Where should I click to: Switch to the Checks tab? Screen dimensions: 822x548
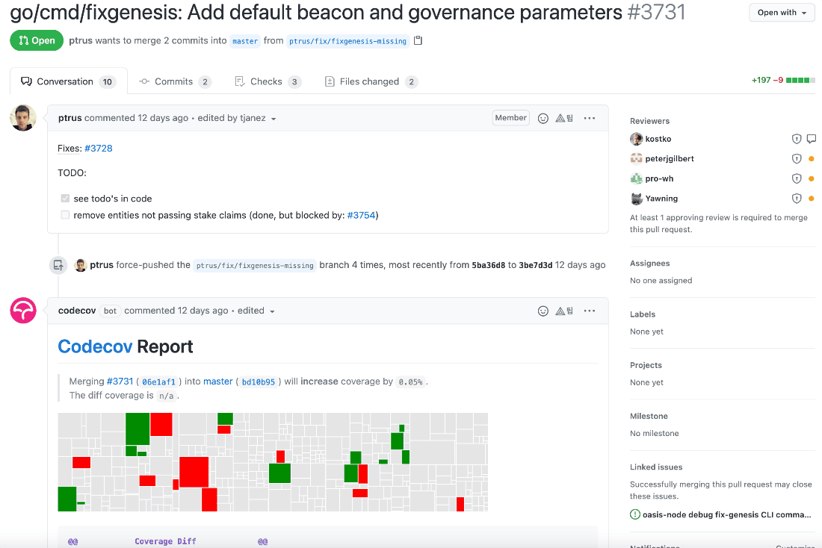(268, 81)
